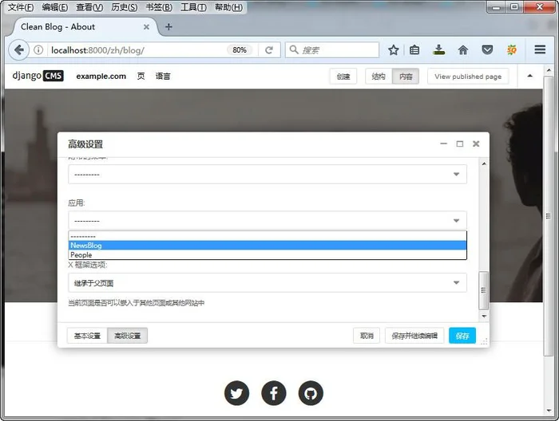This screenshot has width=559, height=421.
Task: Click the blue 保存 save button
Action: click(x=462, y=336)
